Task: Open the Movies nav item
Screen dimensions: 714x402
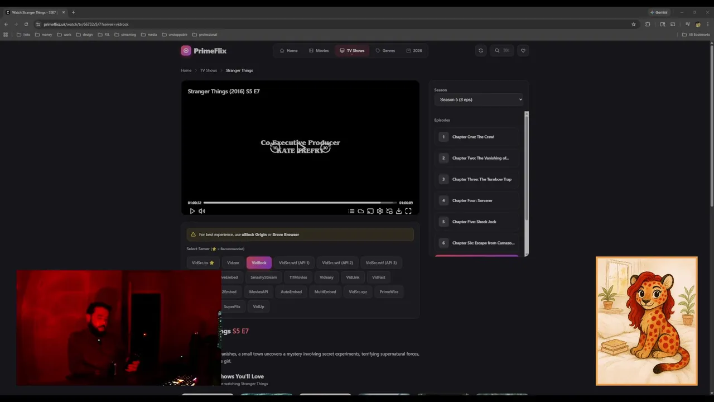Action: pos(319,50)
